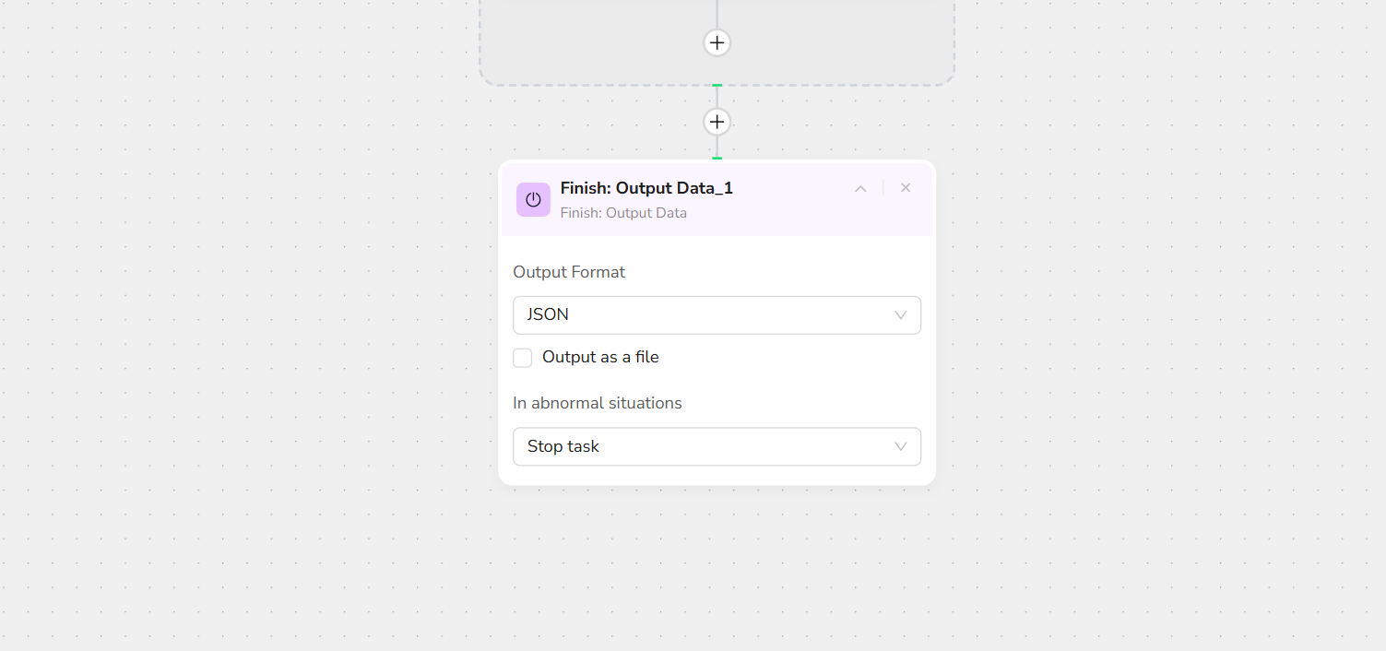Viewport: 1386px width, 651px height.
Task: Click the chevron arrow in the JSON field
Action: [x=901, y=315]
